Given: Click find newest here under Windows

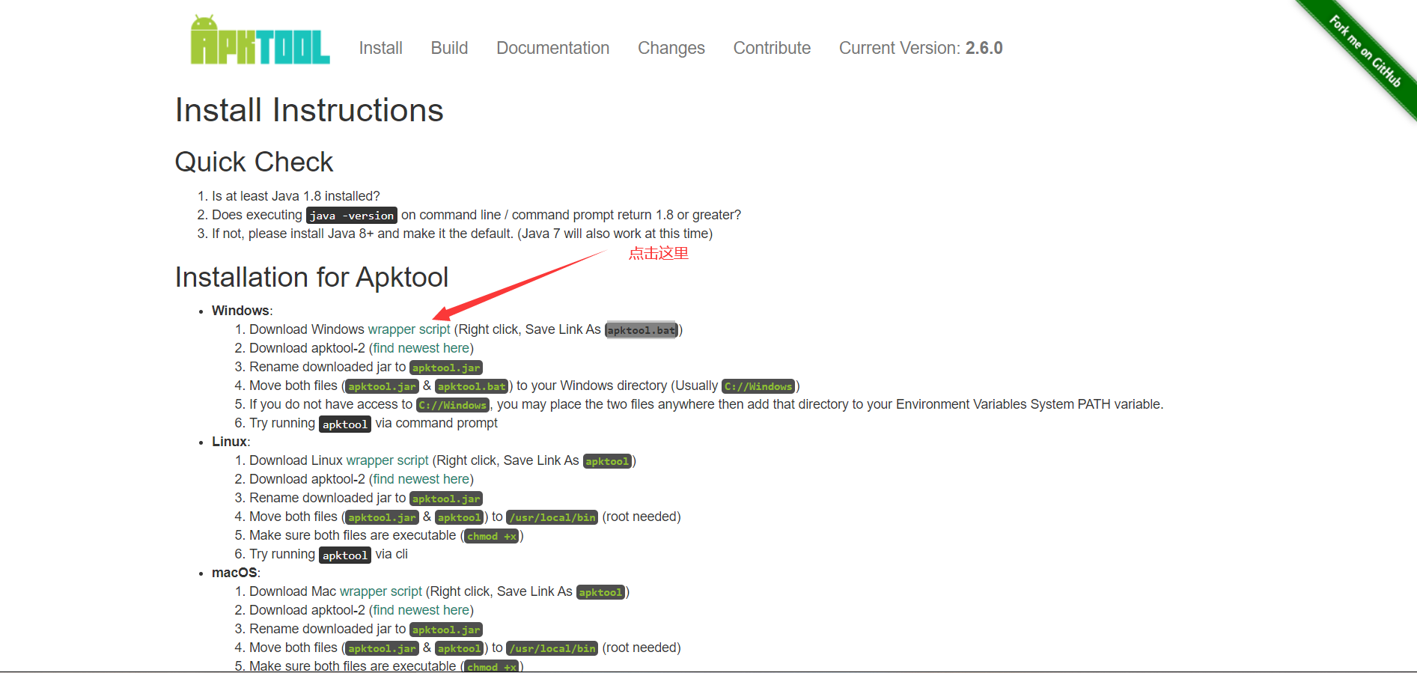Looking at the screenshot, I should (x=421, y=348).
